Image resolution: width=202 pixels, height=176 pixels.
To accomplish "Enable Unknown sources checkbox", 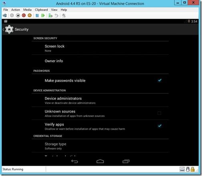I will [159, 113].
